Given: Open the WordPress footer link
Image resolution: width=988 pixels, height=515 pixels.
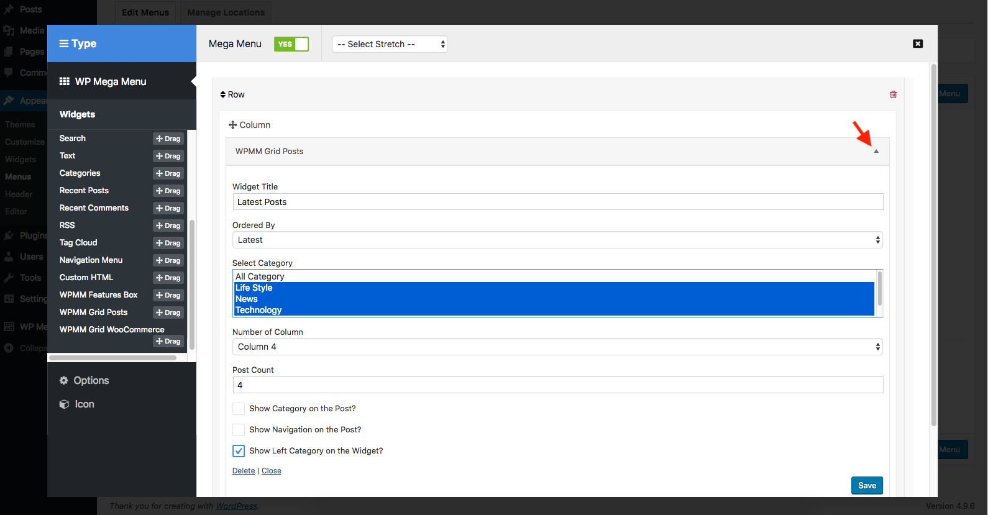Looking at the screenshot, I should click(x=236, y=506).
